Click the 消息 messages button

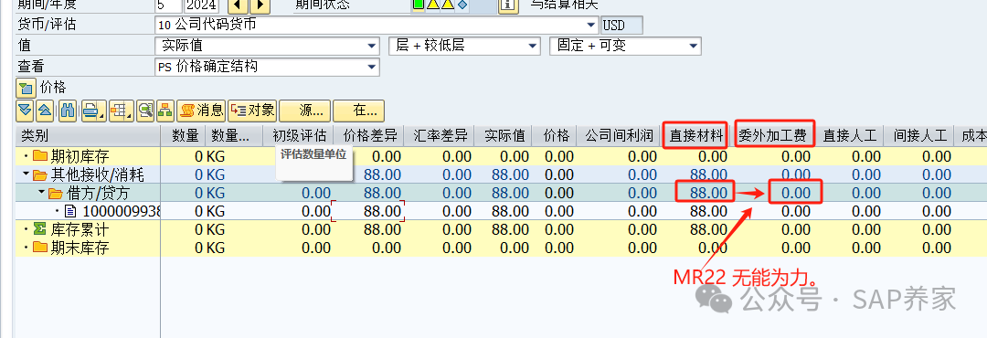[201, 111]
